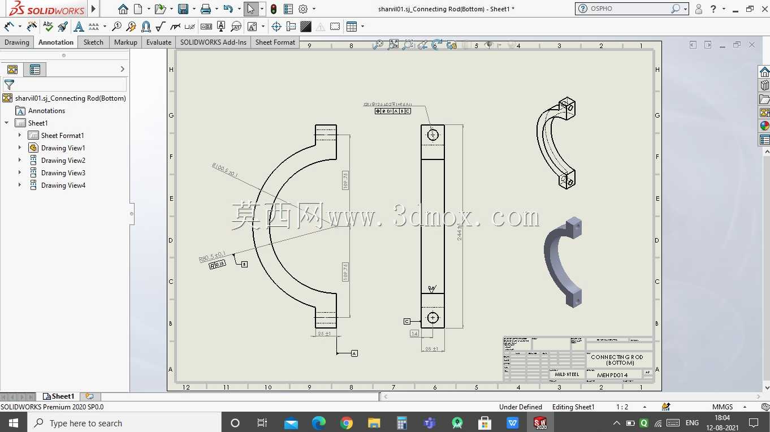770x432 pixels.
Task: Create a new document
Action: 138,9
